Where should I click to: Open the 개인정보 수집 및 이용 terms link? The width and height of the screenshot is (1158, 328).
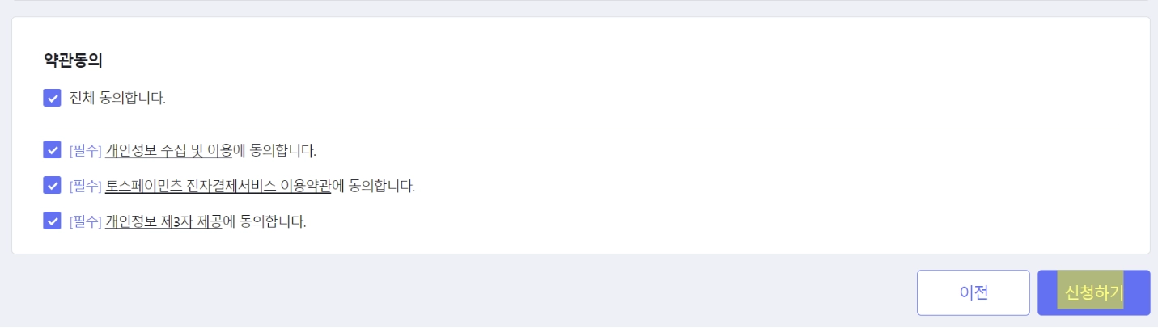coord(168,150)
